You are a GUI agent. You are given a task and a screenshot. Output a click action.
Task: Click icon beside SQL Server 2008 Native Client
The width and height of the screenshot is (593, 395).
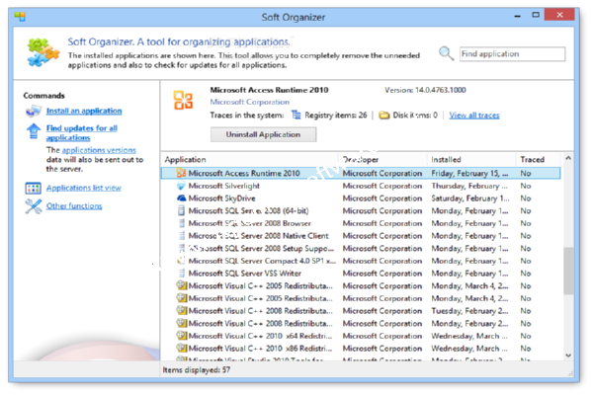click(x=182, y=235)
